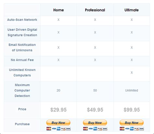This screenshot has height=134, width=154.
Task: Click the American Express icon under Ultimate plan
Action: click(x=132, y=129)
